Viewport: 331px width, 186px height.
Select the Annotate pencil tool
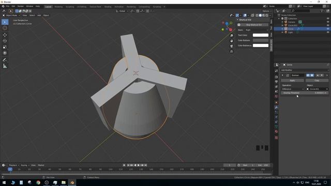[5, 60]
